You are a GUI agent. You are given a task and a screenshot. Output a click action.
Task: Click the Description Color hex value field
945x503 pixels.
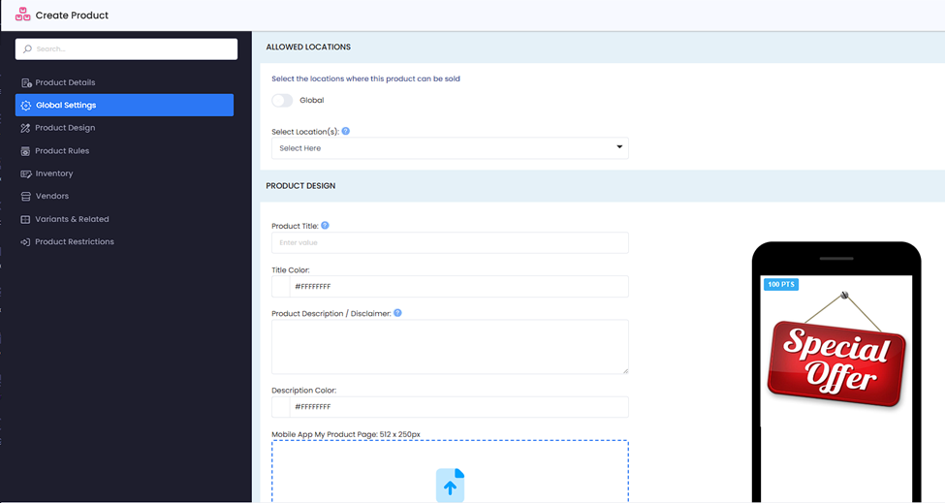pos(459,407)
